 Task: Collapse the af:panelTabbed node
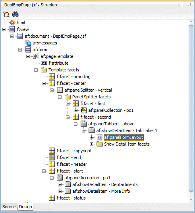click(x=75, y=124)
